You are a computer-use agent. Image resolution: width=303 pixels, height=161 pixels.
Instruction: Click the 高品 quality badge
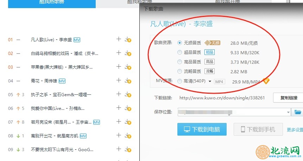point(209,62)
